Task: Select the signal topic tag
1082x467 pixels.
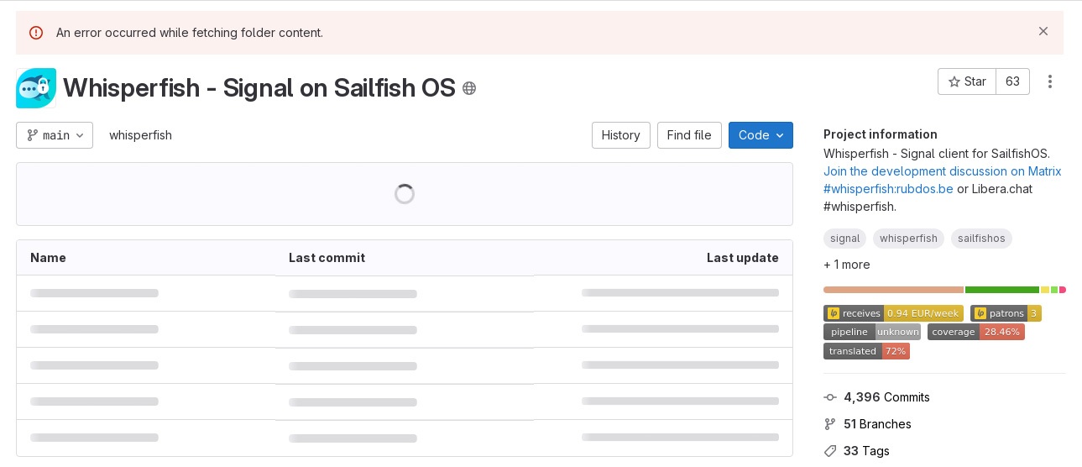Action: point(844,239)
